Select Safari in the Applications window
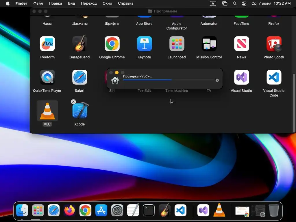This screenshot has height=222, width=296. click(79, 77)
